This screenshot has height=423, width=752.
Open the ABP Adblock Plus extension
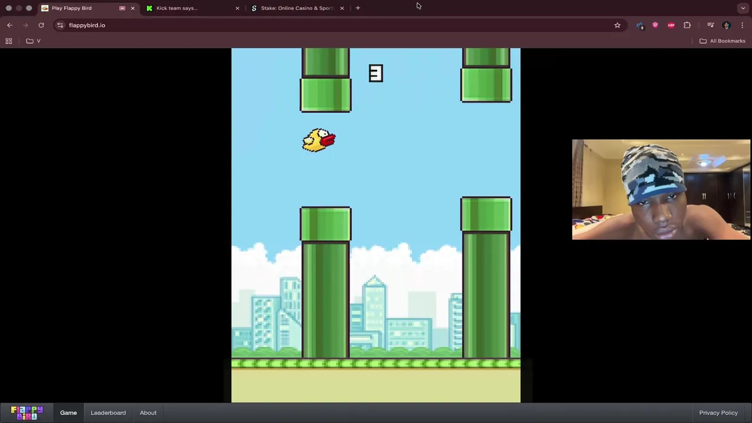coord(671,25)
